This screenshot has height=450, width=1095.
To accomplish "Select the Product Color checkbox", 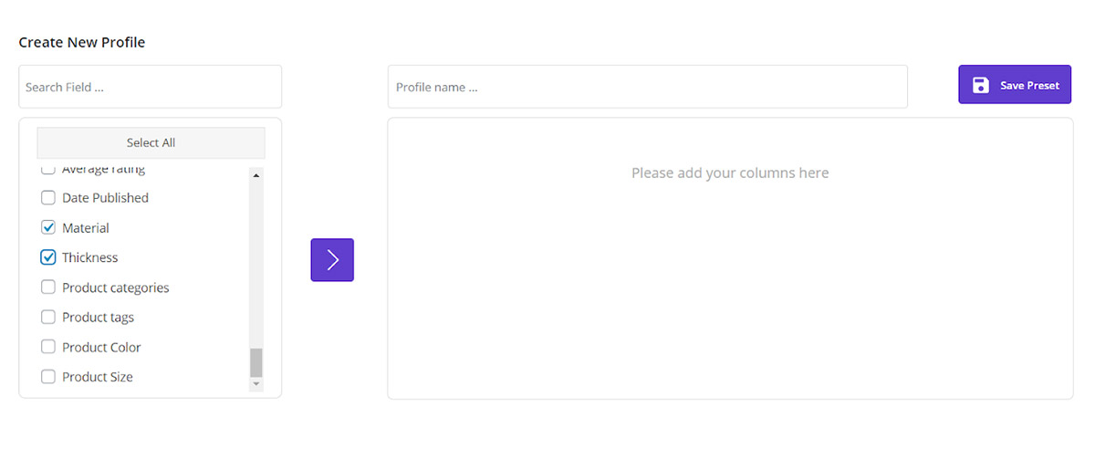I will click(x=48, y=347).
